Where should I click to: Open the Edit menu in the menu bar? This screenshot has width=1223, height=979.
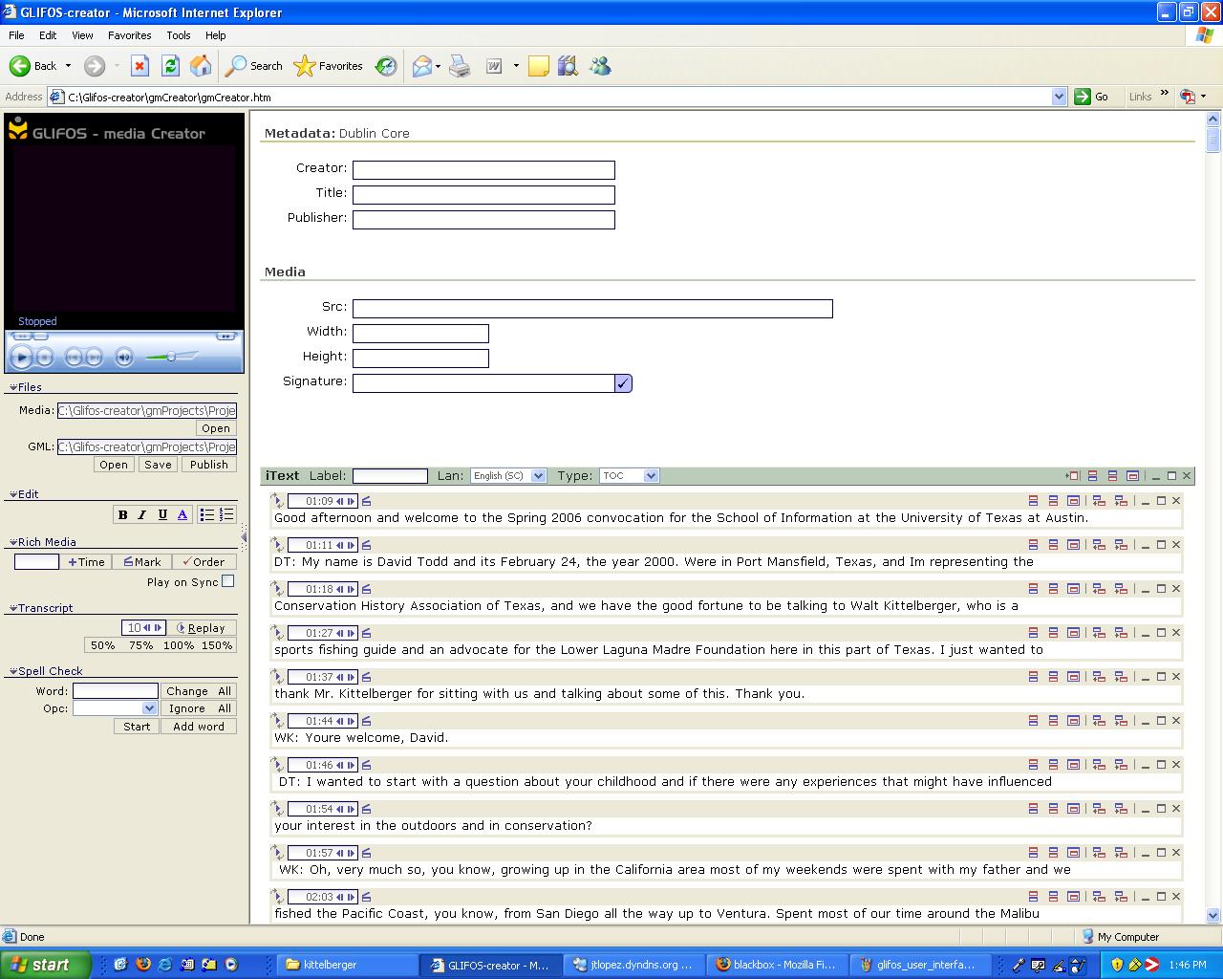[48, 35]
